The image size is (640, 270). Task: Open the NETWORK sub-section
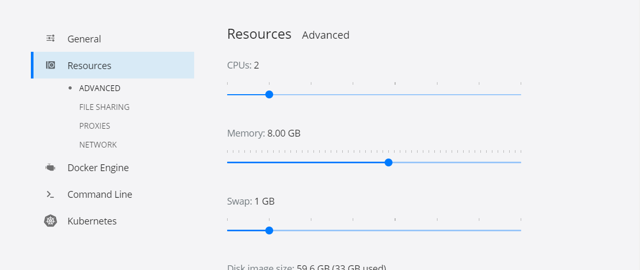coord(98,145)
